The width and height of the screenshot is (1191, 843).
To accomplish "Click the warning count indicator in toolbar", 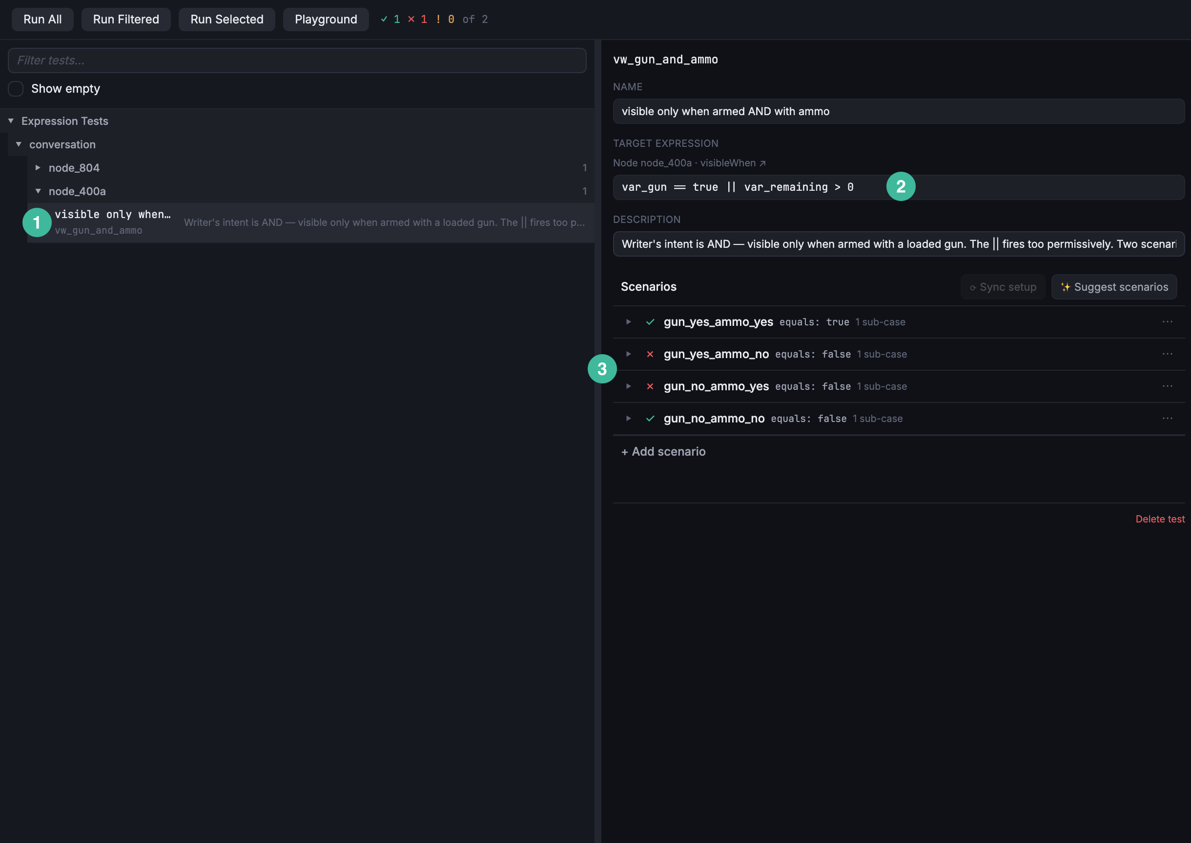I will (x=445, y=19).
